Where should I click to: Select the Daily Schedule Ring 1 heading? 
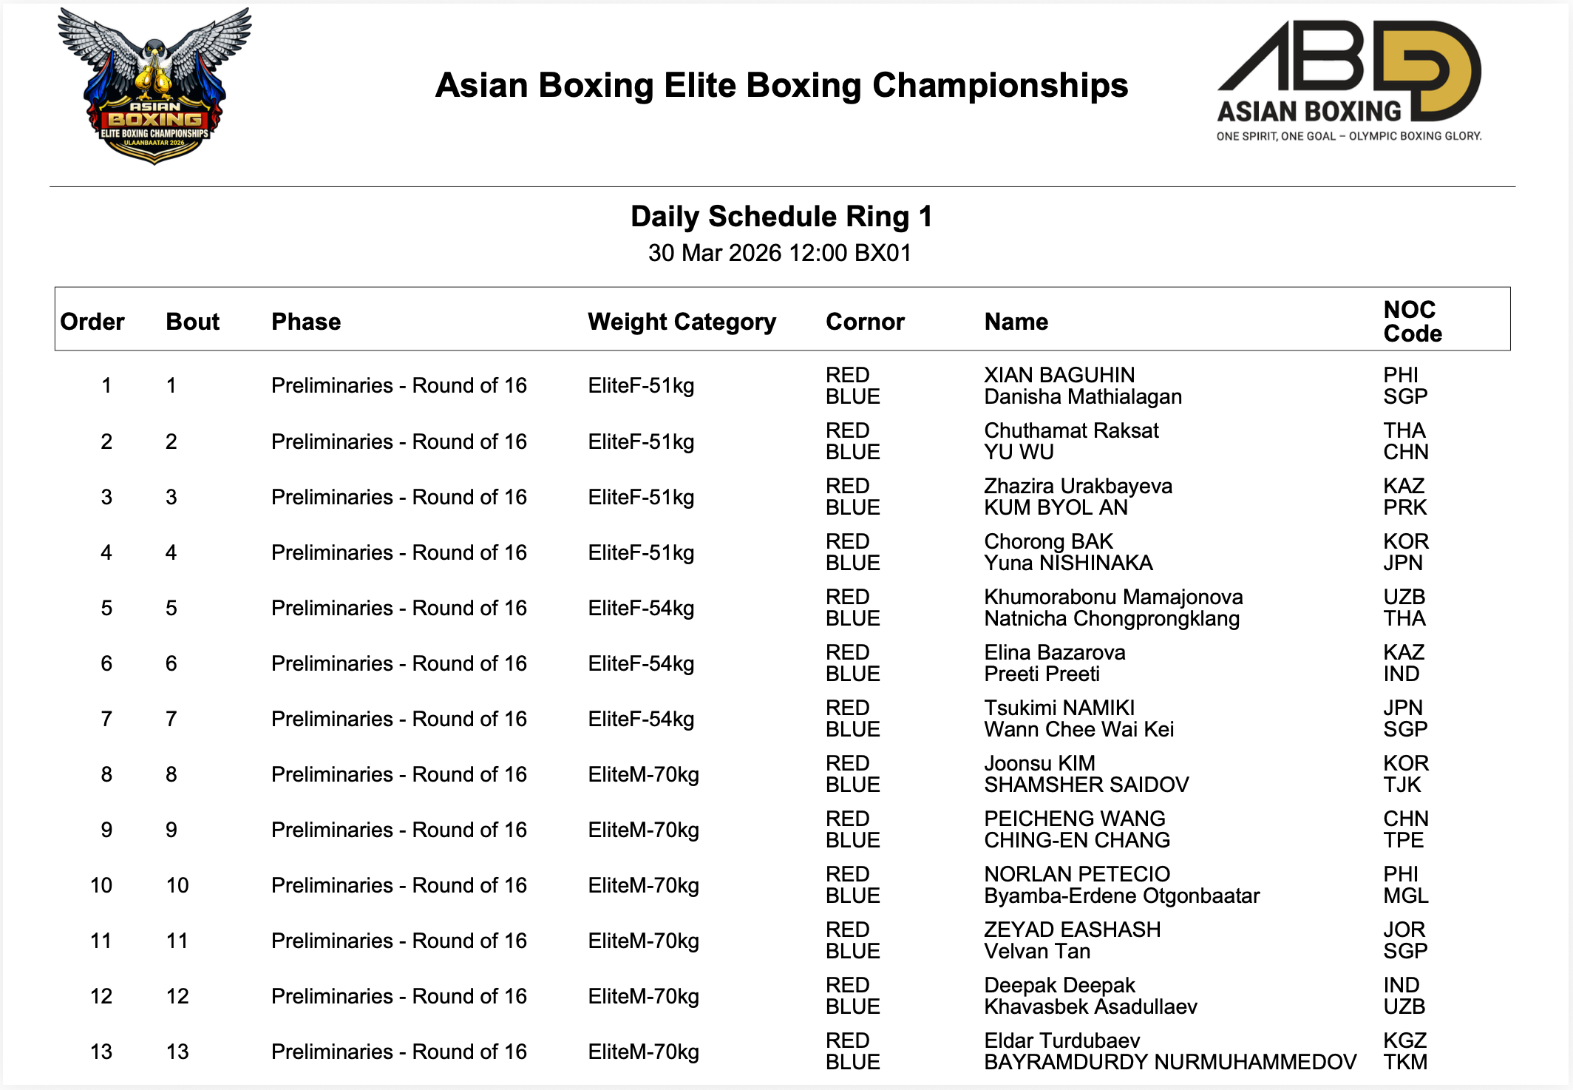[x=781, y=217]
